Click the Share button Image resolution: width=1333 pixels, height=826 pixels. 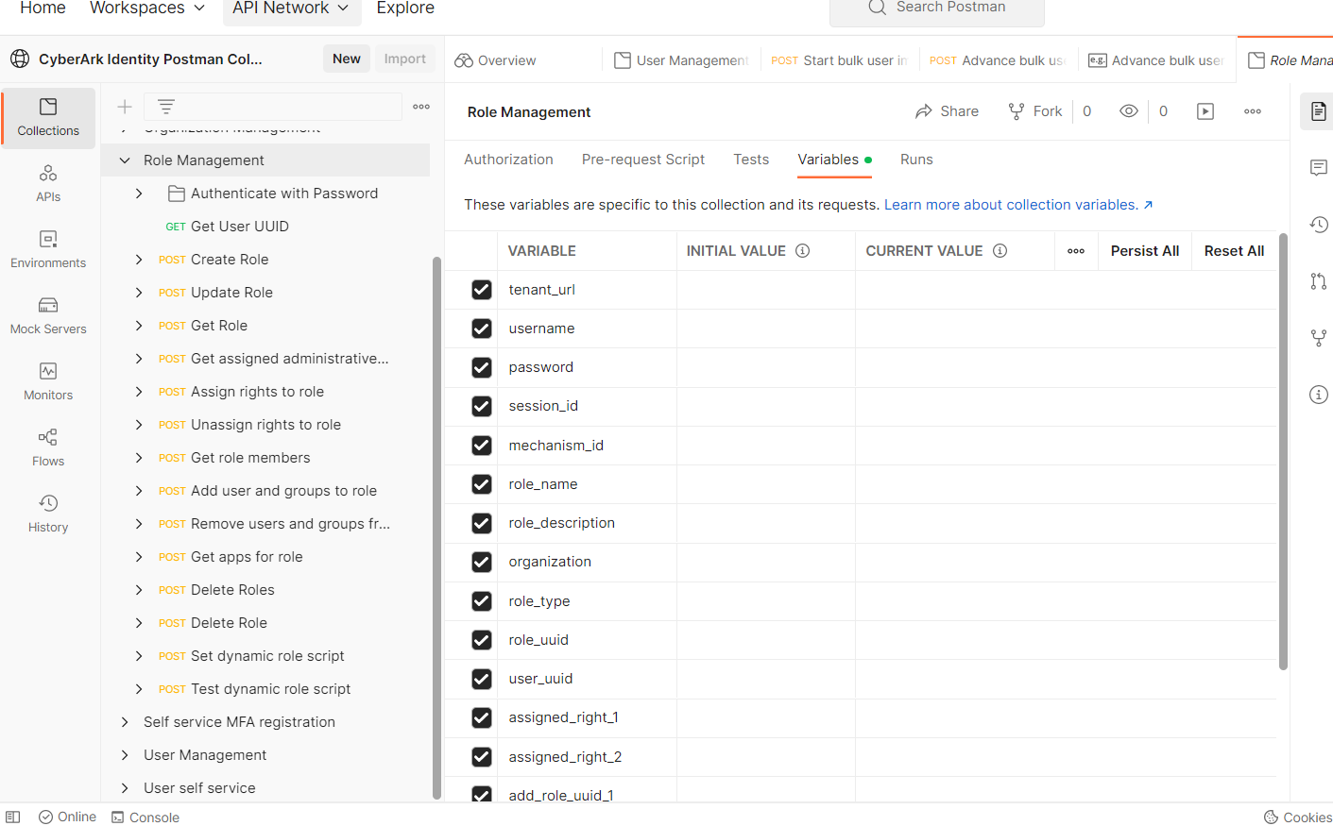pos(947,111)
